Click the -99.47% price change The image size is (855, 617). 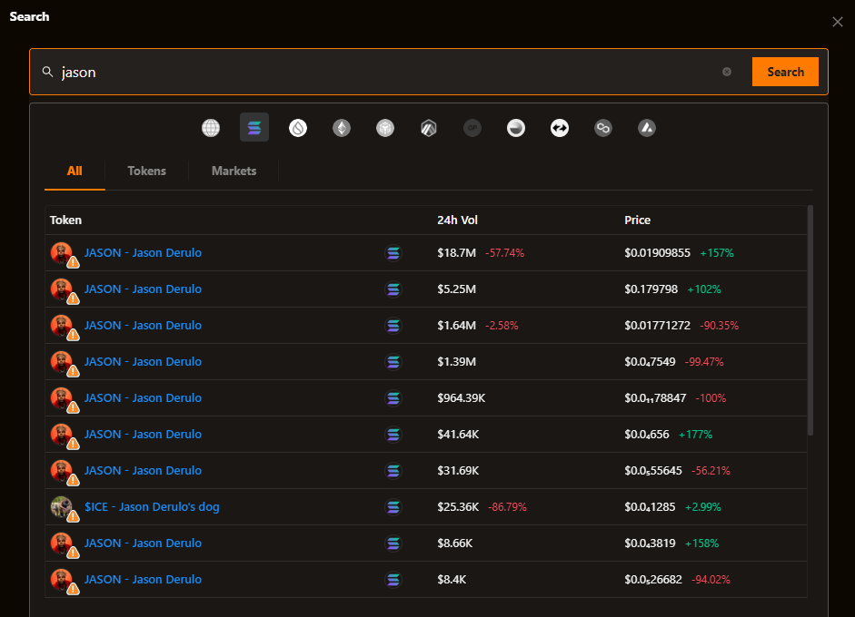coord(704,362)
